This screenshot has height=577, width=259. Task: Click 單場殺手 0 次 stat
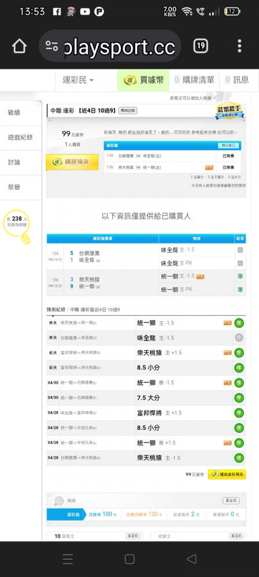226,515
